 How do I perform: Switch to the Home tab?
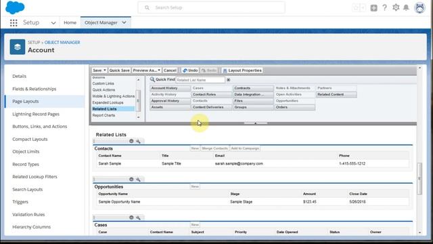pos(70,22)
